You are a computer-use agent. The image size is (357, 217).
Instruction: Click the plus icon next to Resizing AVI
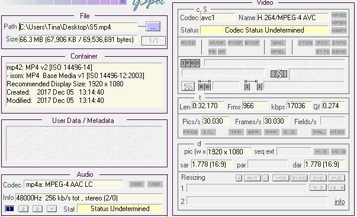point(239,178)
